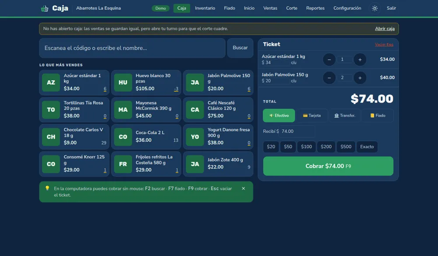
Task: Switch to the Corte tab
Action: click(292, 8)
